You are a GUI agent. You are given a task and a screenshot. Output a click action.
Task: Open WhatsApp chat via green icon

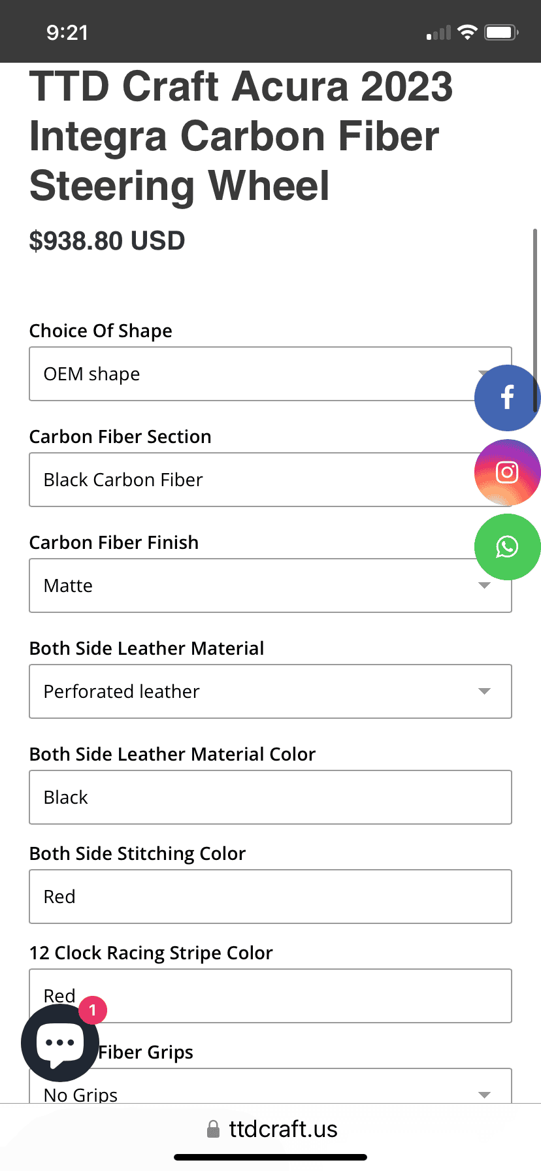[x=507, y=546]
